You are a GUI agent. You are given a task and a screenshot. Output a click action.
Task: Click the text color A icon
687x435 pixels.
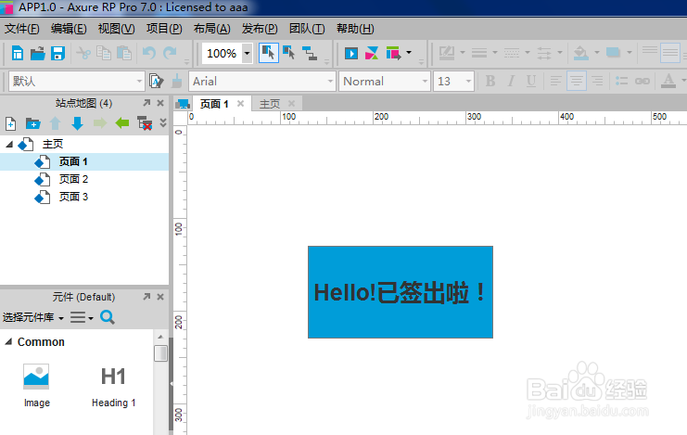668,81
